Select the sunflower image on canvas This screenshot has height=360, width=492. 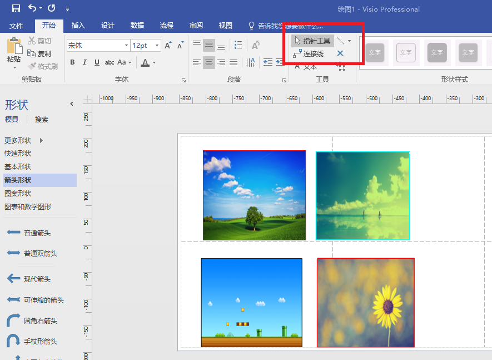click(x=366, y=303)
